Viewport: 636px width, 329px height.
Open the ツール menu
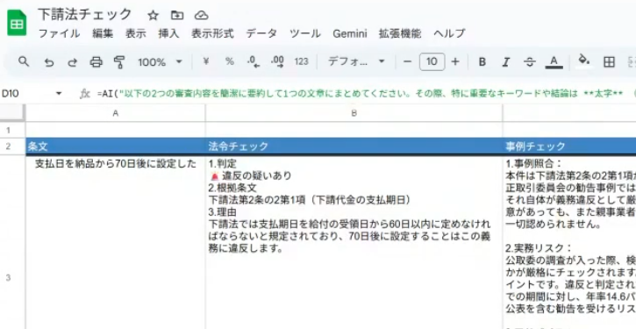305,33
